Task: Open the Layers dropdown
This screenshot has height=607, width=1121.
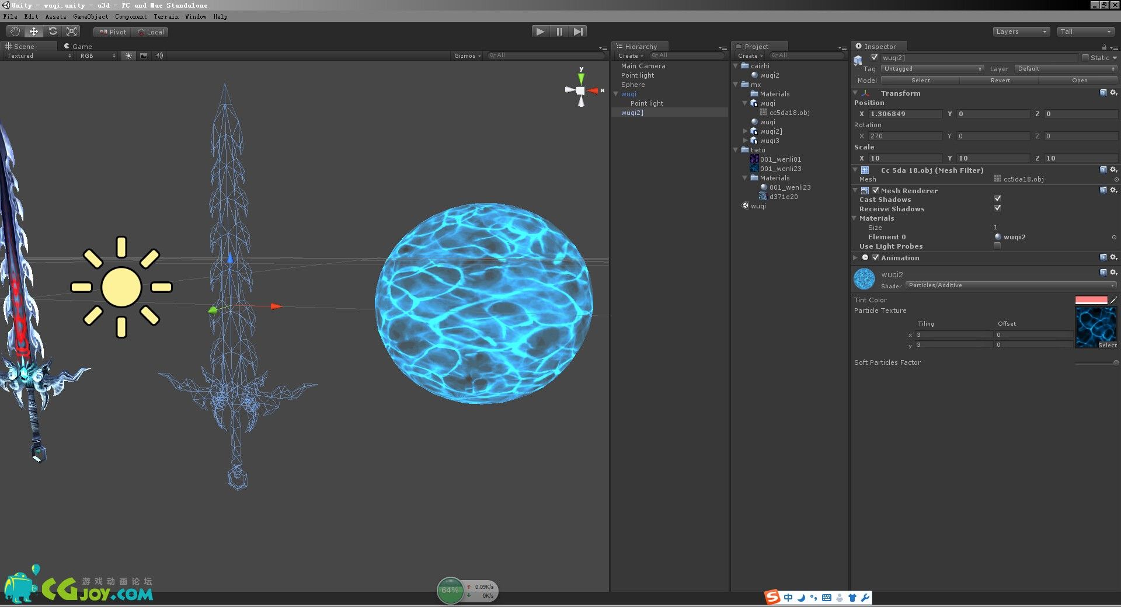Action: point(1021,32)
